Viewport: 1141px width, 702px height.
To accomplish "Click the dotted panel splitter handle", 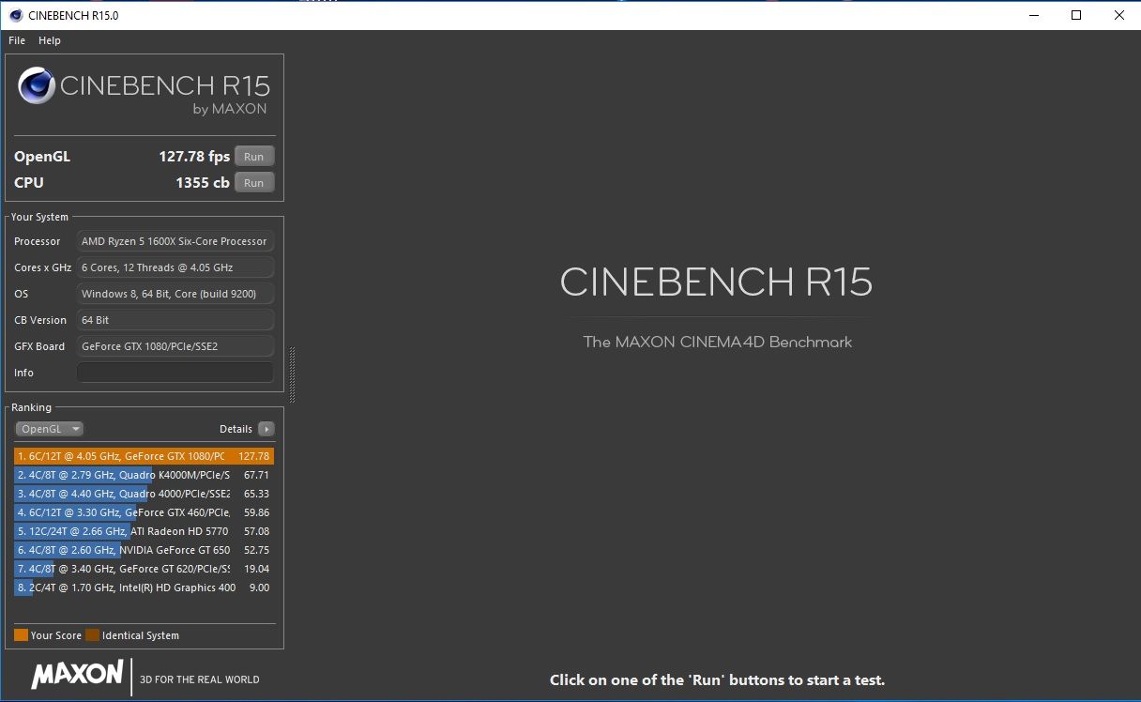I will click(292, 374).
